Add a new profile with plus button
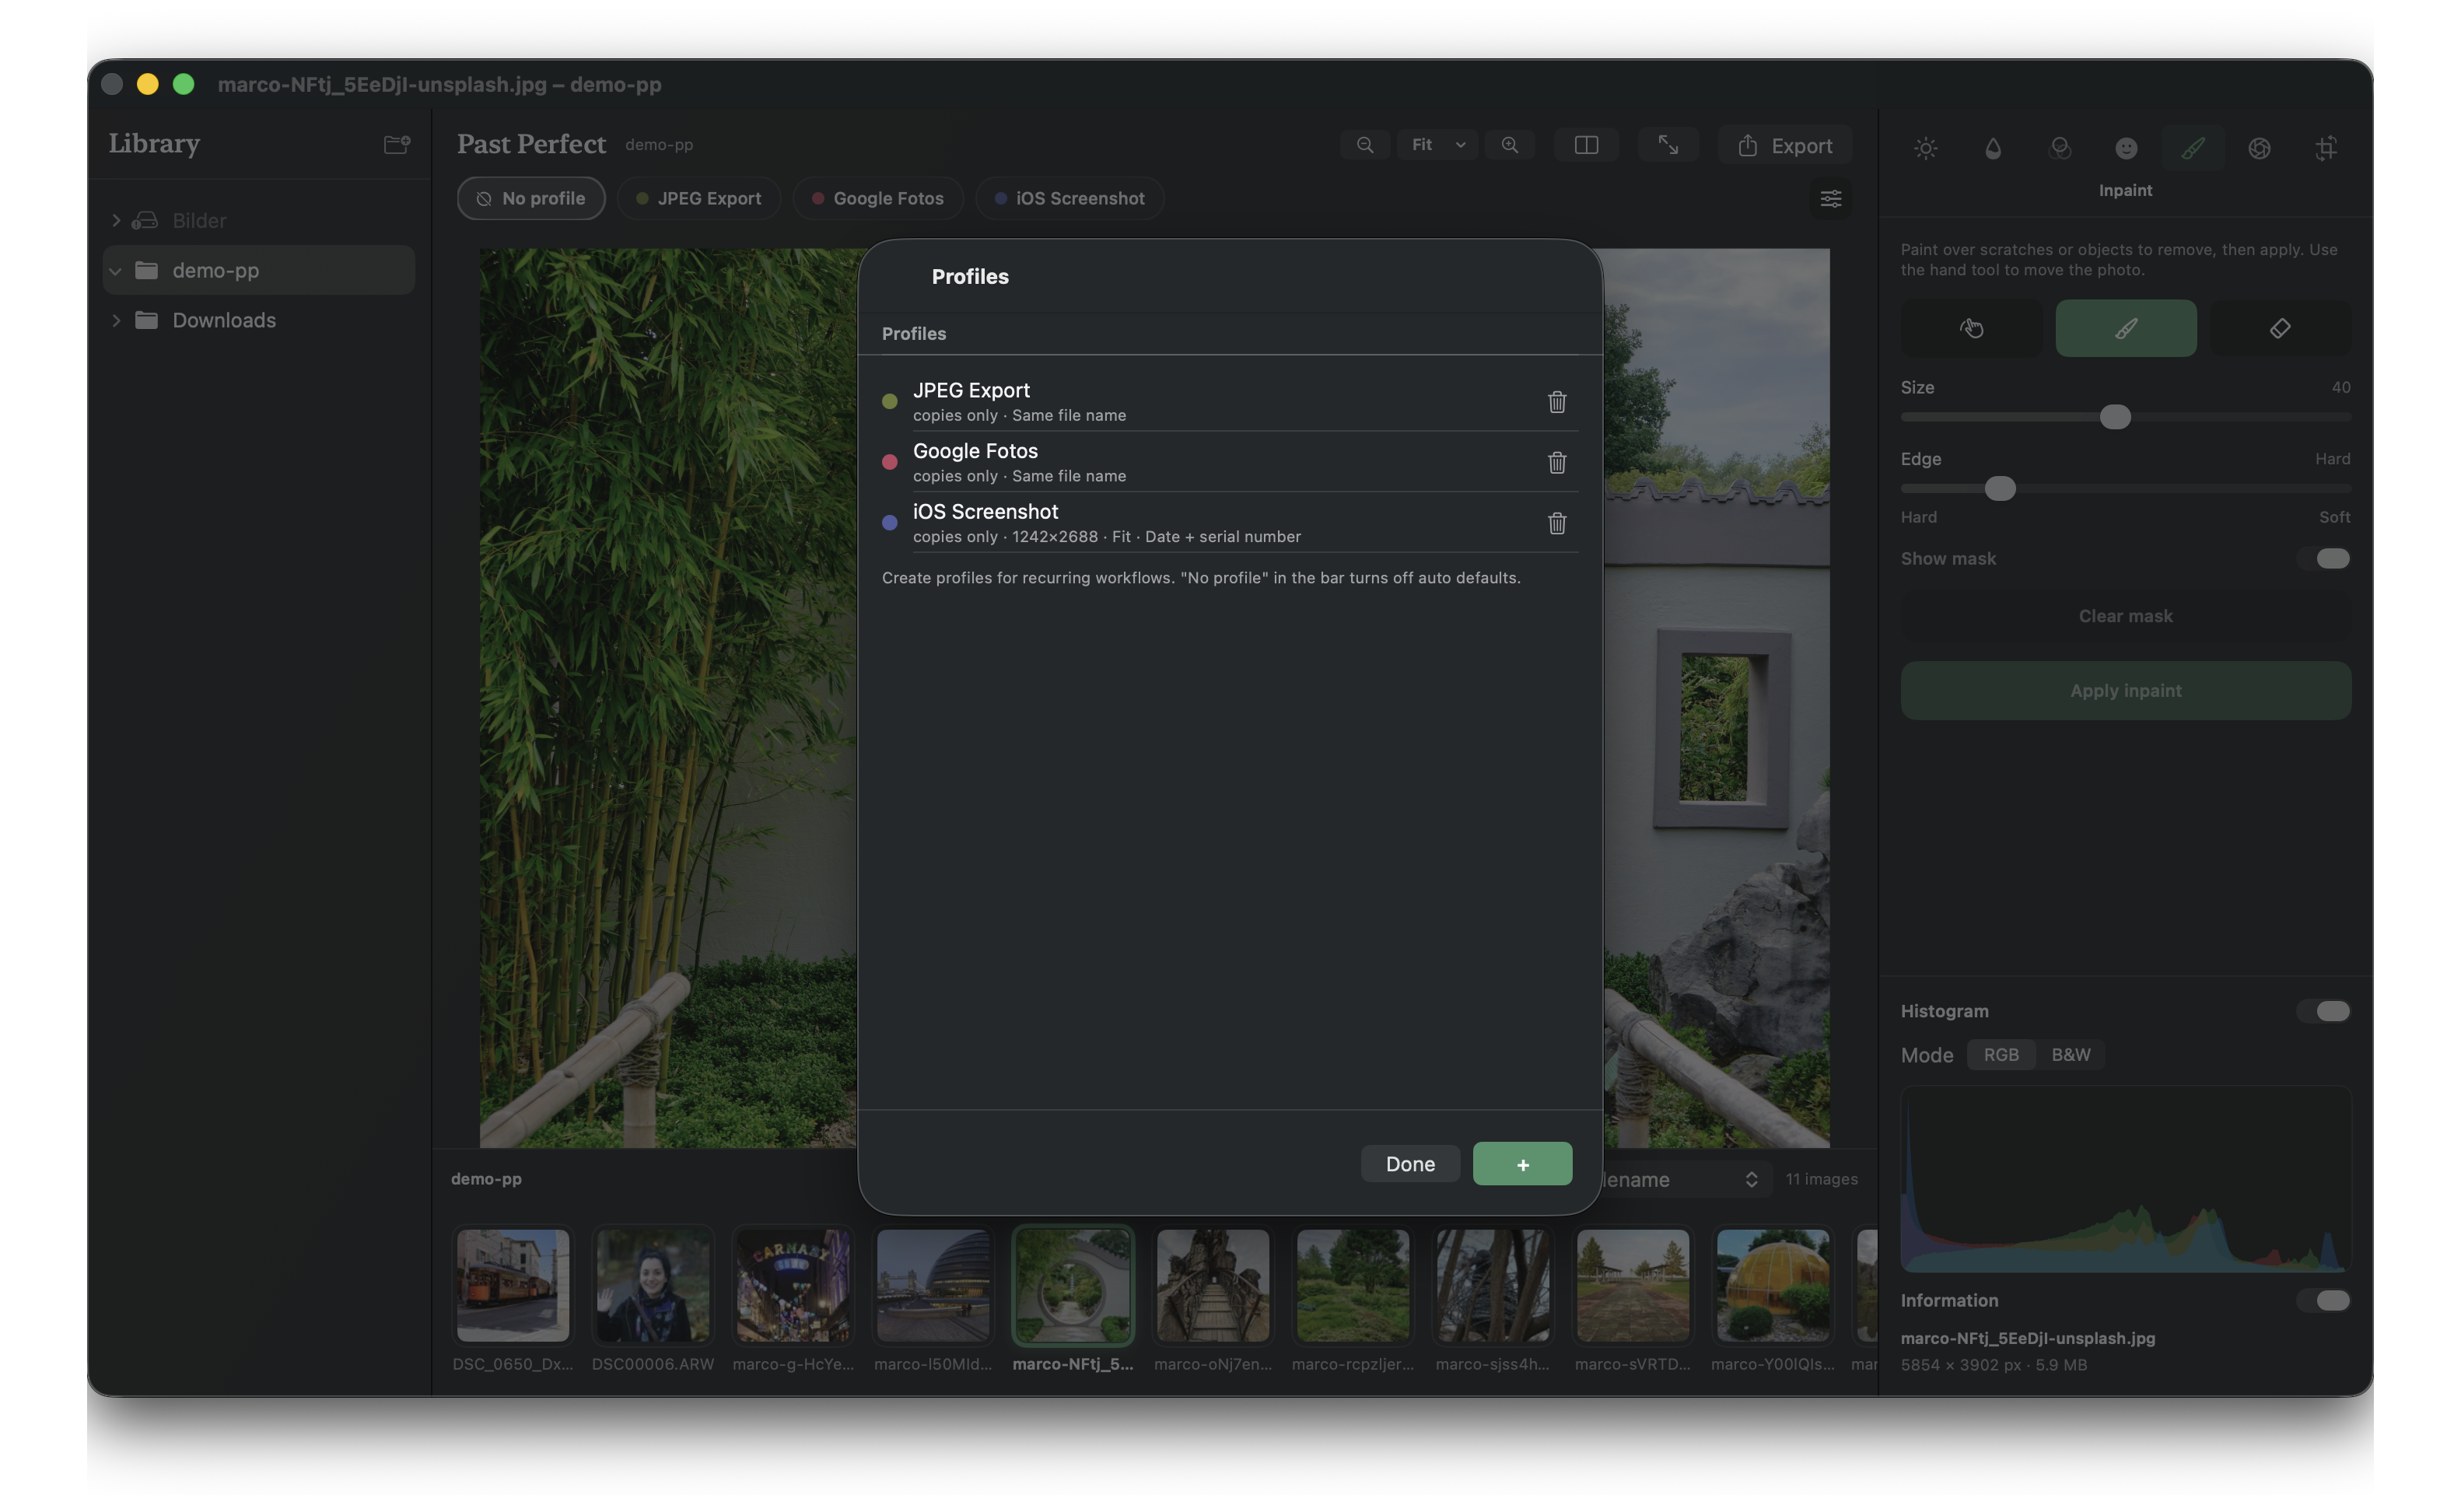The image size is (2461, 1512). (x=1522, y=1164)
